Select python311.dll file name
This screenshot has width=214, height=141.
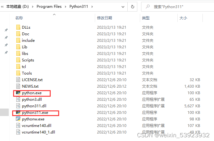[x=34, y=106]
